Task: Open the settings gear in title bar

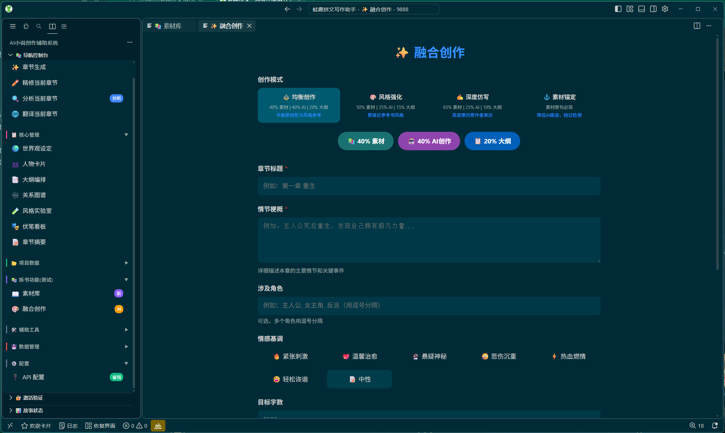Action: click(x=665, y=9)
